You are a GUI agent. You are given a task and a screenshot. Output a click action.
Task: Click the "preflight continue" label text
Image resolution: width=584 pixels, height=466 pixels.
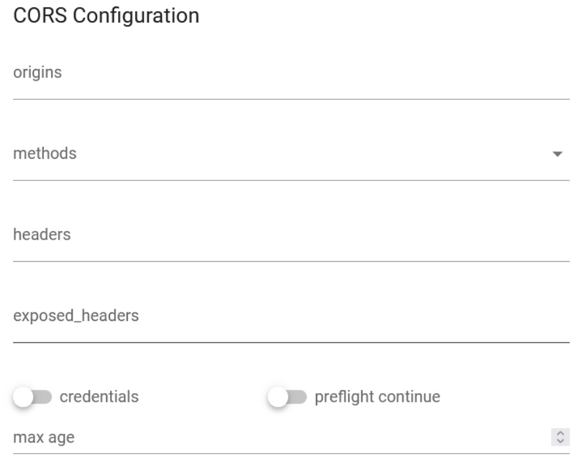[378, 397]
